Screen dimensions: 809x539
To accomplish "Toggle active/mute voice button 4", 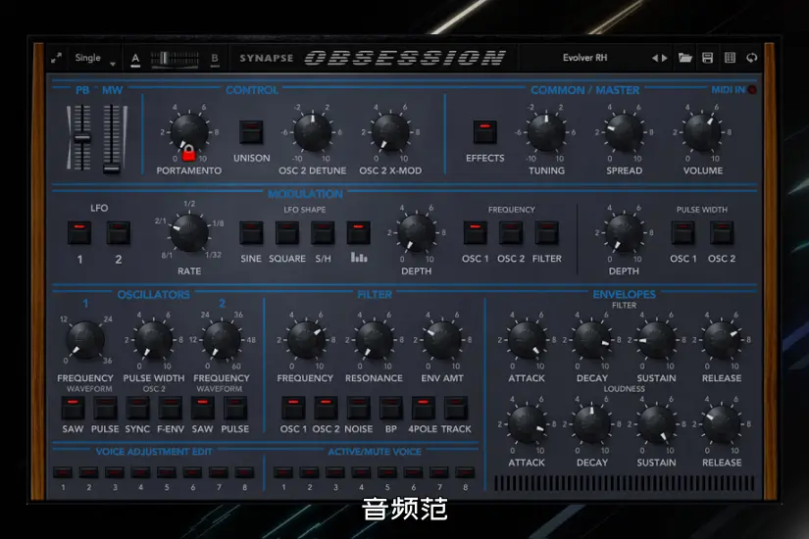I will click(x=361, y=472).
